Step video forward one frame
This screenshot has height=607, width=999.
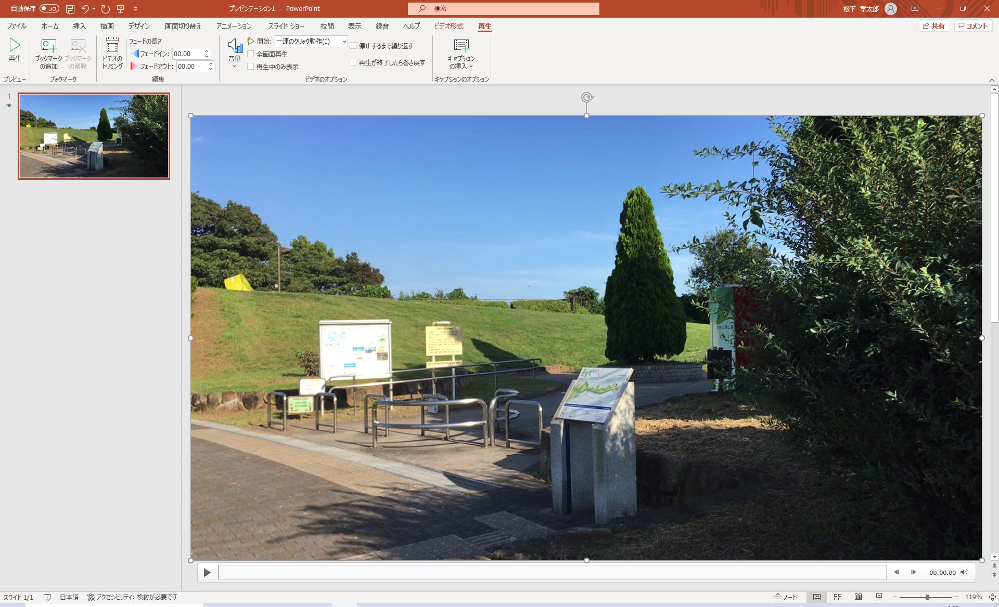tap(913, 572)
